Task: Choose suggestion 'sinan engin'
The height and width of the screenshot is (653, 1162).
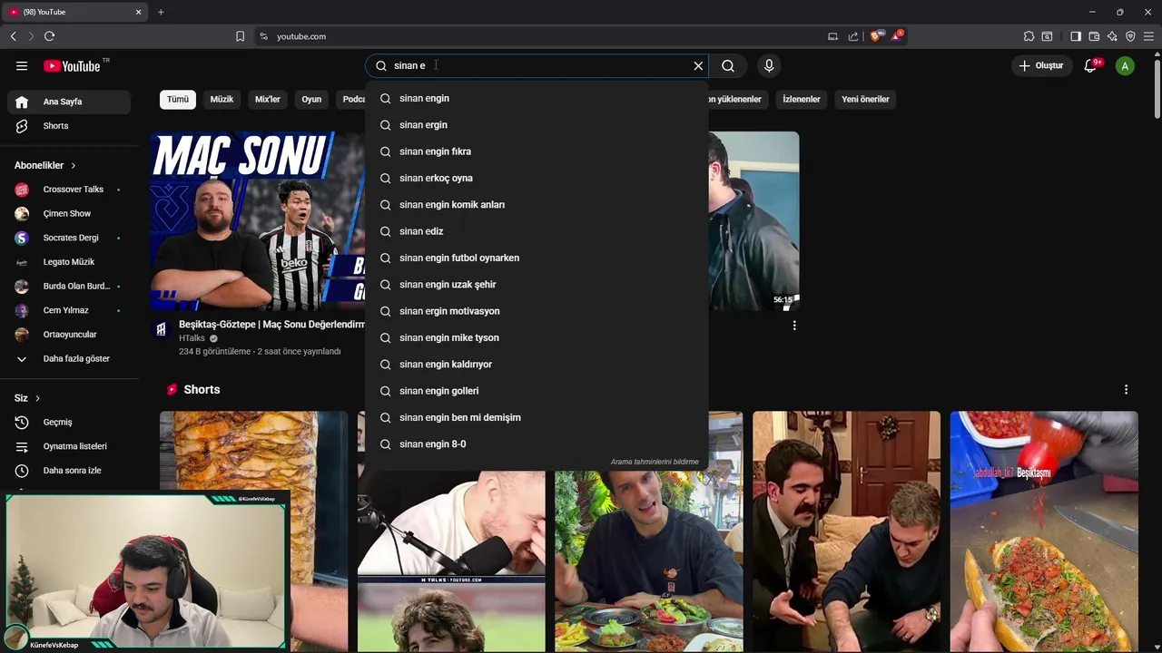Action: point(537,98)
